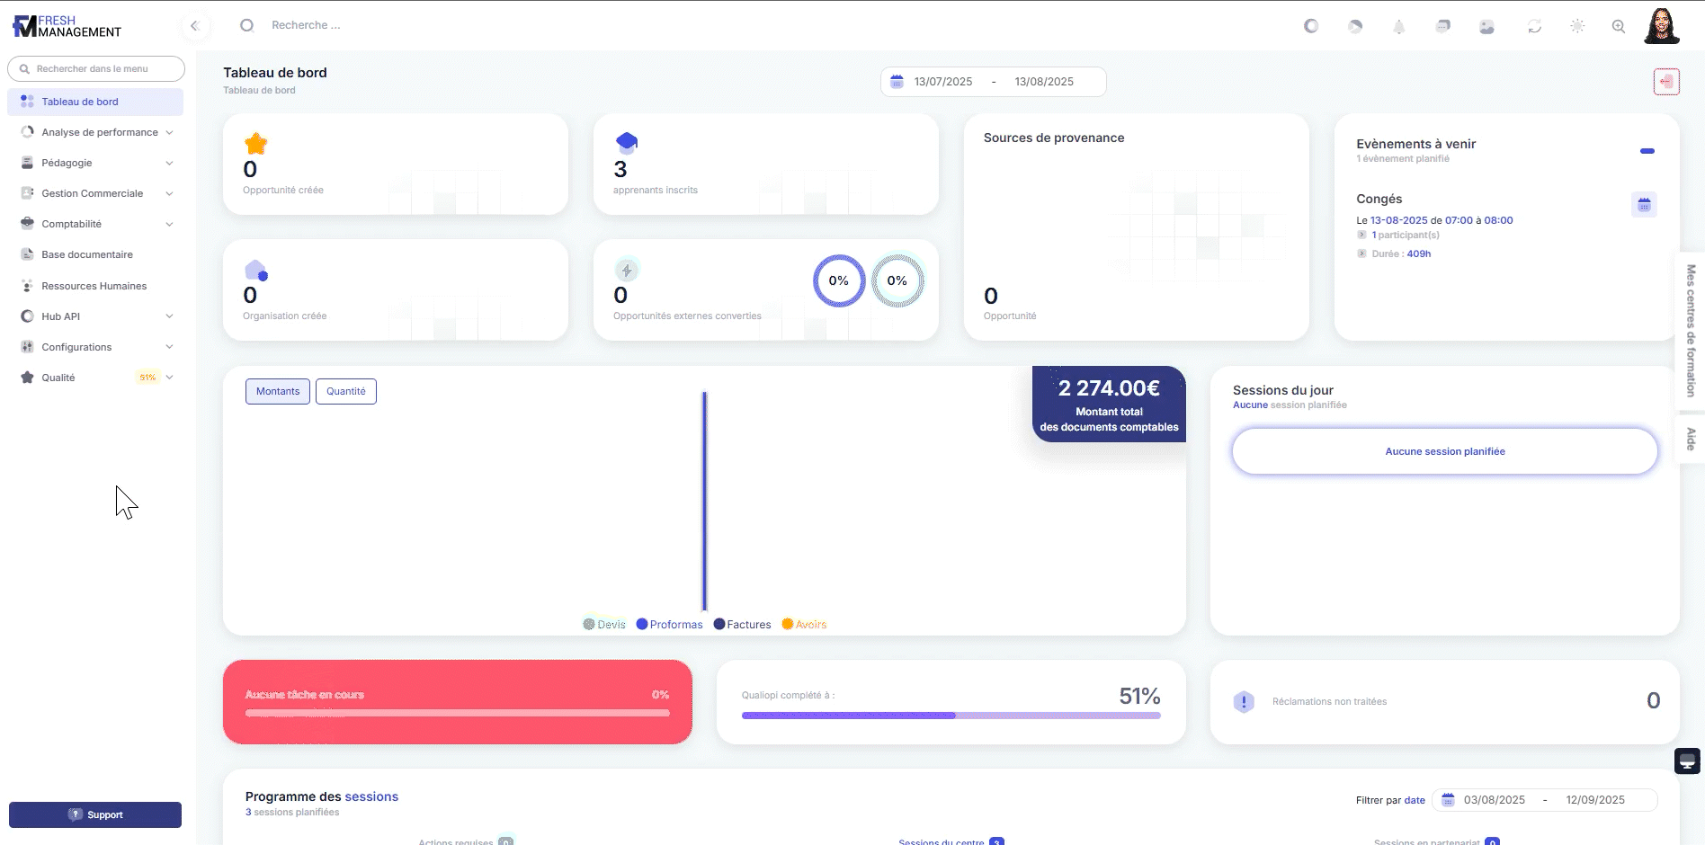1705x845 pixels.
Task: Click the notifications bell icon
Action: (1398, 27)
